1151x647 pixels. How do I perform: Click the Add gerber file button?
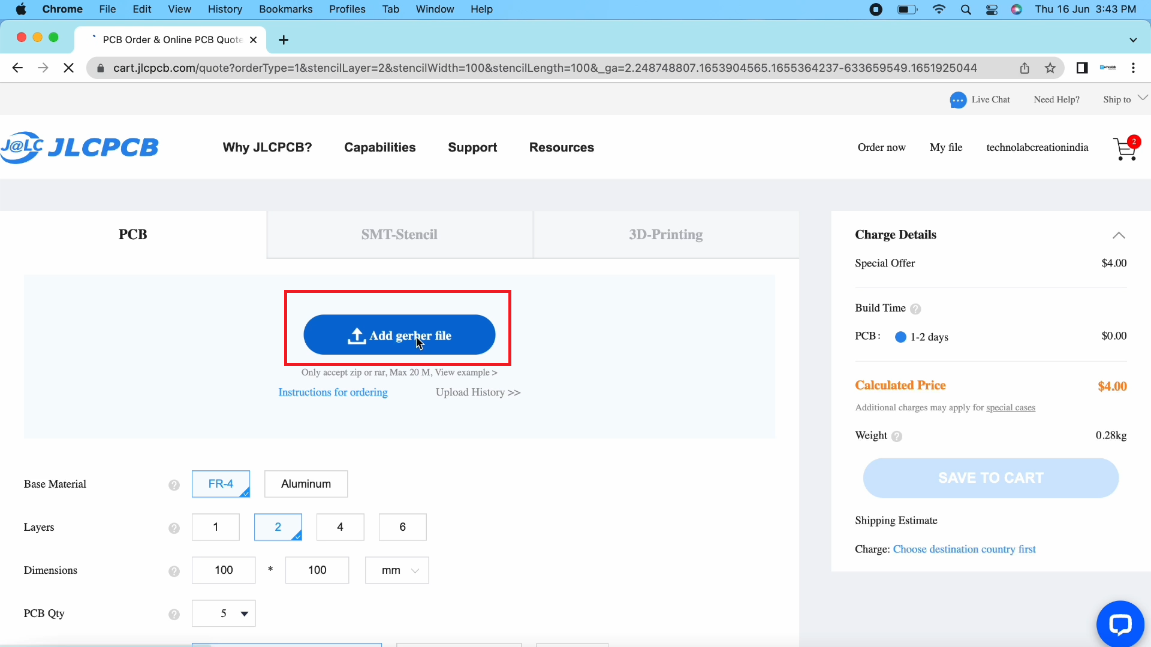point(399,335)
